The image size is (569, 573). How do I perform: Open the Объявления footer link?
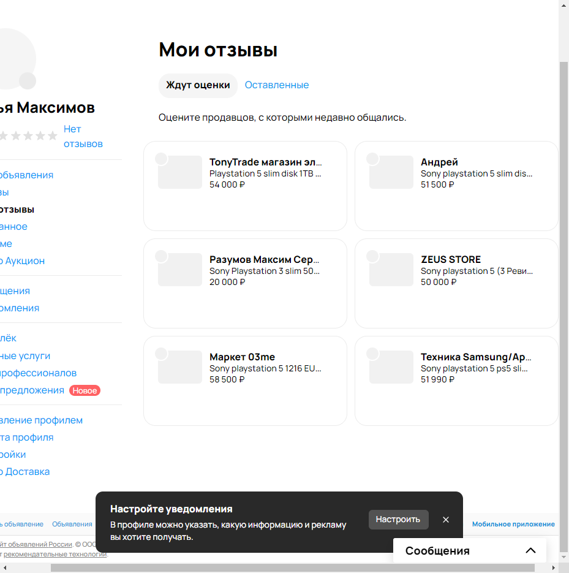pos(72,524)
